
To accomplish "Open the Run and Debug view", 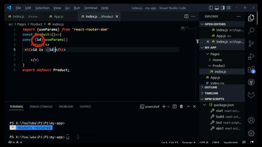I will [x=251, y=56].
